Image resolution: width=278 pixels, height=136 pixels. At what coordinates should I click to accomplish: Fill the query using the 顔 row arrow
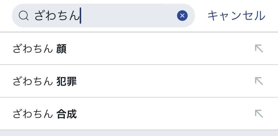tap(259, 49)
